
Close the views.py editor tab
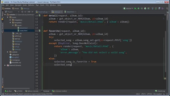point(61,12)
